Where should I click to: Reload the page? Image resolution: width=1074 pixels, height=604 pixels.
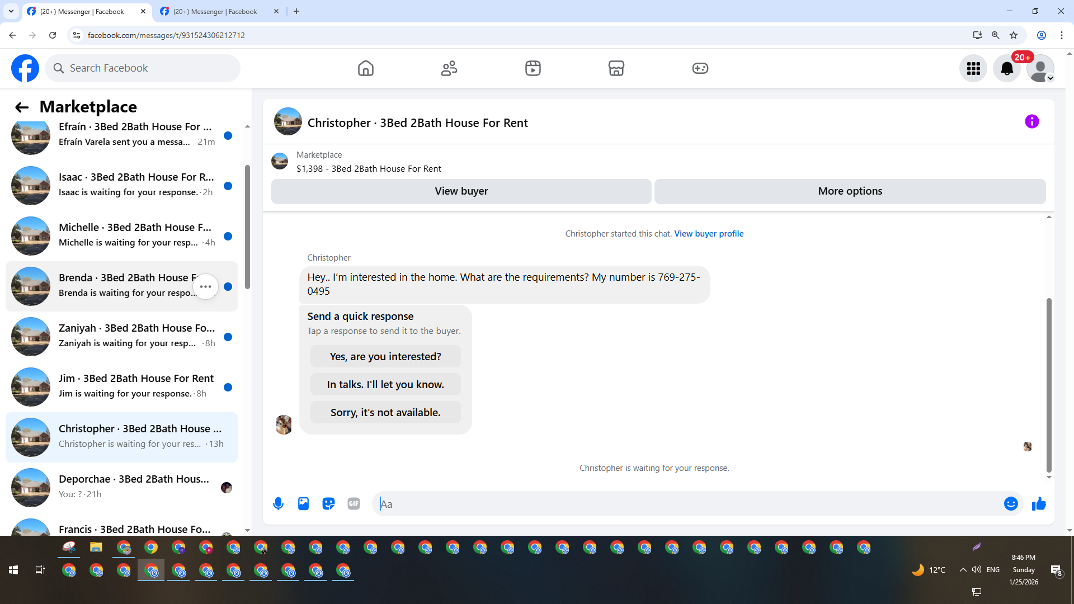(53, 35)
